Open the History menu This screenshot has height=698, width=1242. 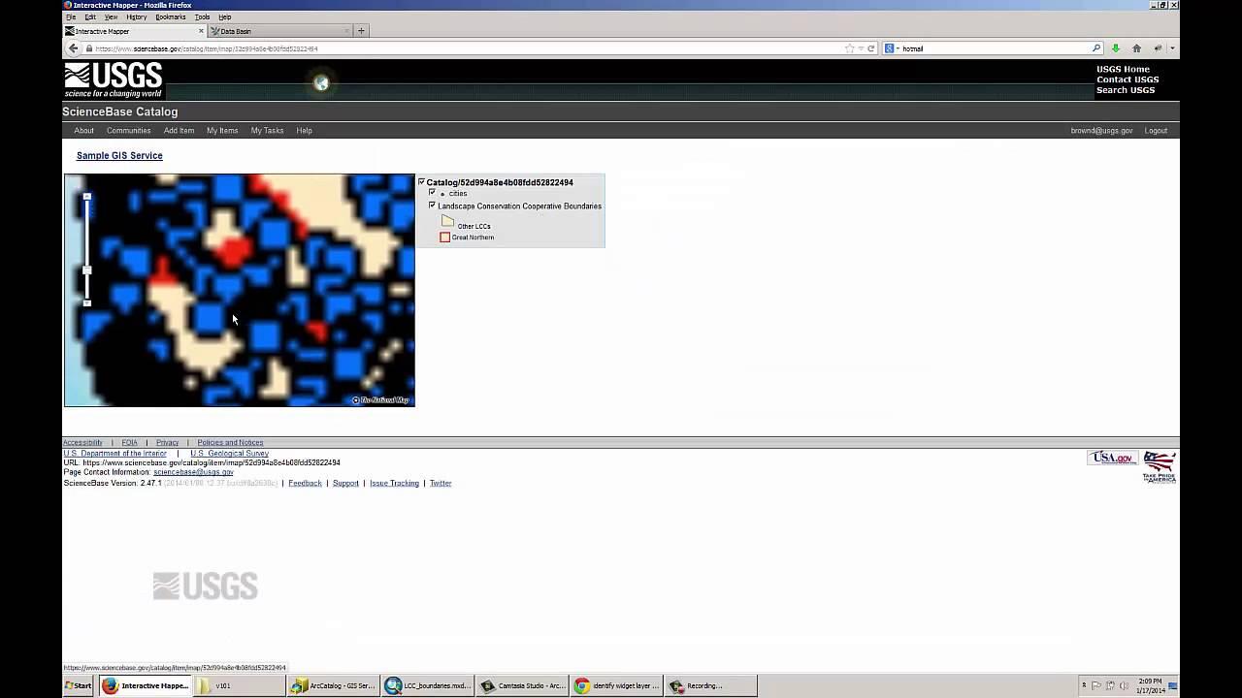(137, 17)
